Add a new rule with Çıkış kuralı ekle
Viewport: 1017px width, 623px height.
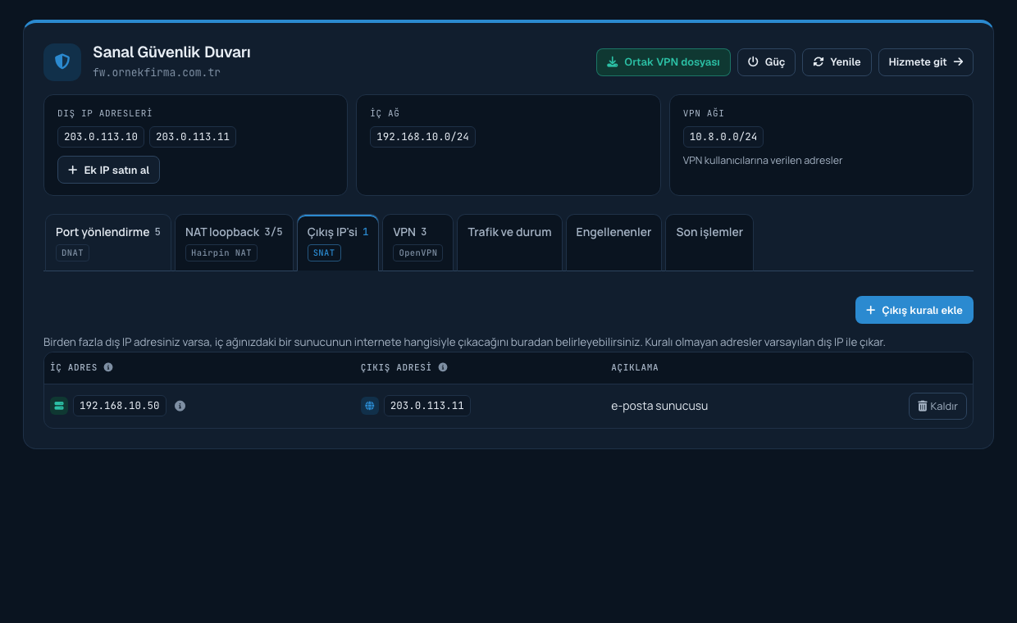coord(914,310)
